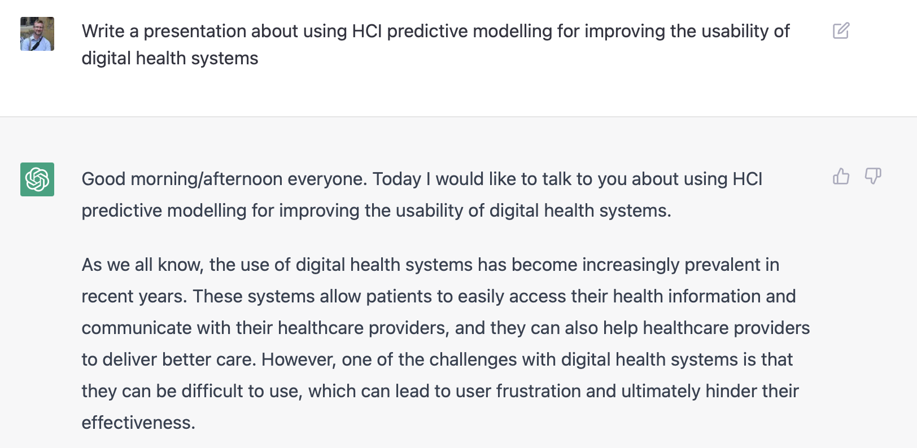Click the phrase "recent years"
Screen dimensions: 917x448
click(134, 296)
